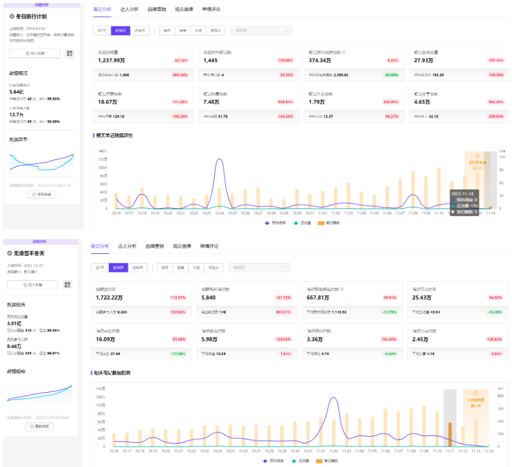
Task: Toggle 笔记篇数 legend in 无滑雪不冬天 chart
Action: pos(327,461)
